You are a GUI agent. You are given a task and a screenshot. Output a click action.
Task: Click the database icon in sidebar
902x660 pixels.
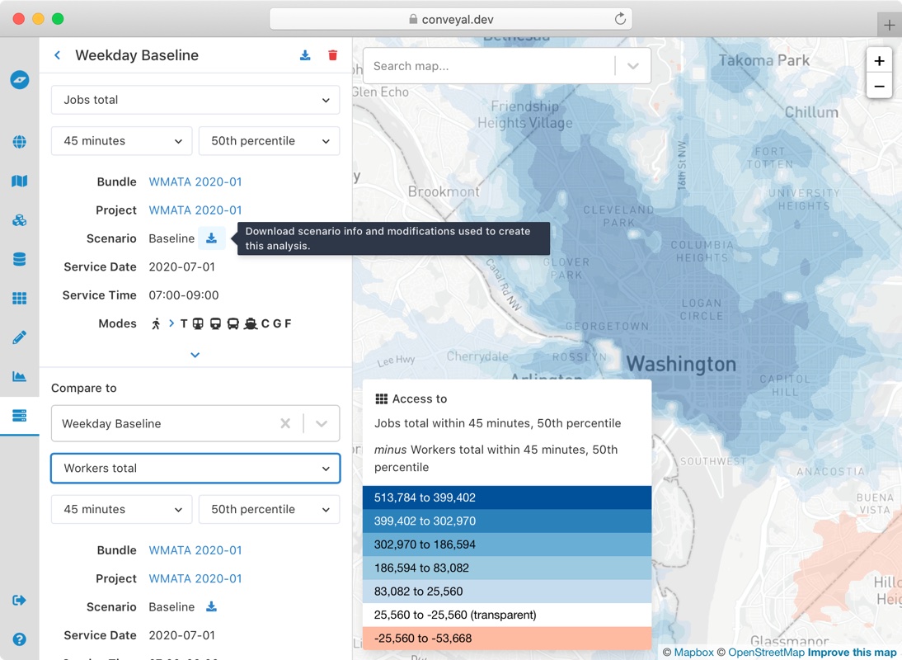click(19, 259)
